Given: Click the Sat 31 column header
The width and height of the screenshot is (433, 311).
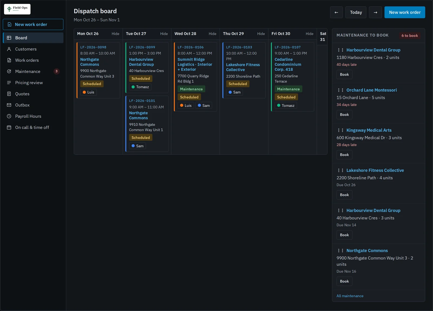Looking at the screenshot, I should point(322,37).
